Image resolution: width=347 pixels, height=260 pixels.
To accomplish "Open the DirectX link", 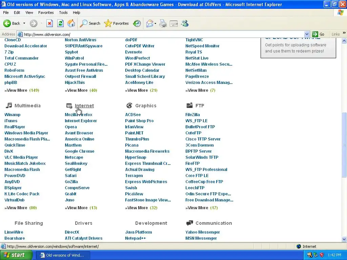I will [72, 232].
